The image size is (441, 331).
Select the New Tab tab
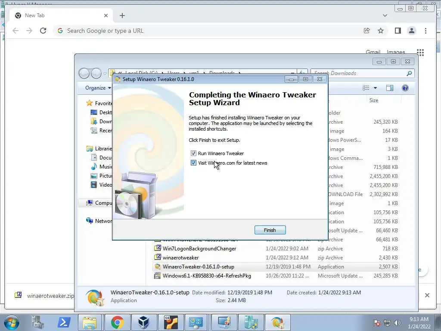pyautogui.click(x=61, y=16)
